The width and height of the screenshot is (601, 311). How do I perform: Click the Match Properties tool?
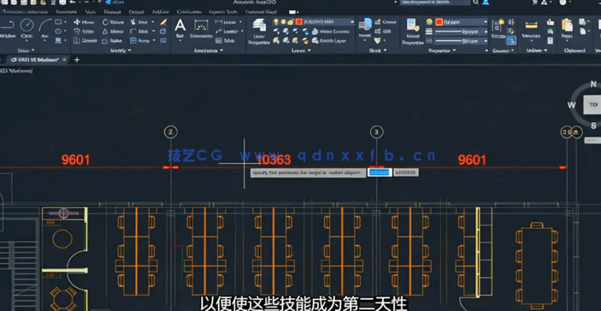tap(413, 32)
